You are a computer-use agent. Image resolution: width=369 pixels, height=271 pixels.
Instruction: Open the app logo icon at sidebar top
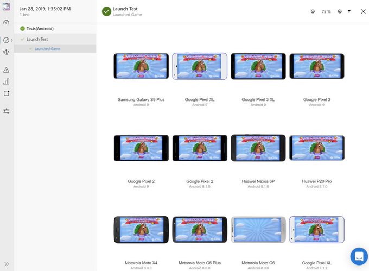(x=7, y=7)
